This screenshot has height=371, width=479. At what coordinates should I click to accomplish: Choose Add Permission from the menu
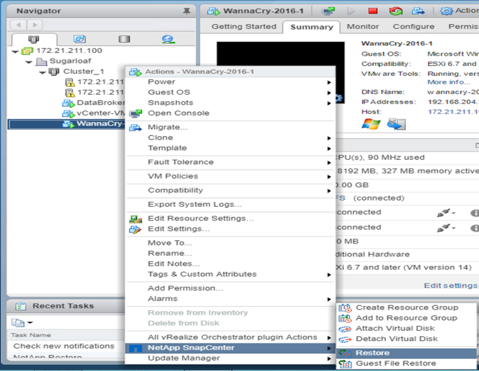pos(231,288)
